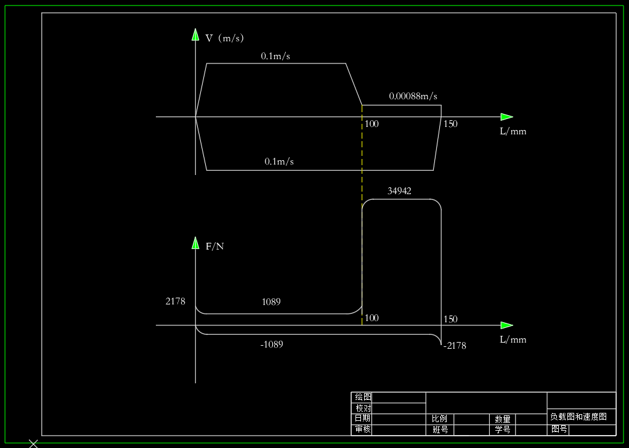Click the green arrowhead on F/N axis
Screen dimensions: 629x448
195,243
